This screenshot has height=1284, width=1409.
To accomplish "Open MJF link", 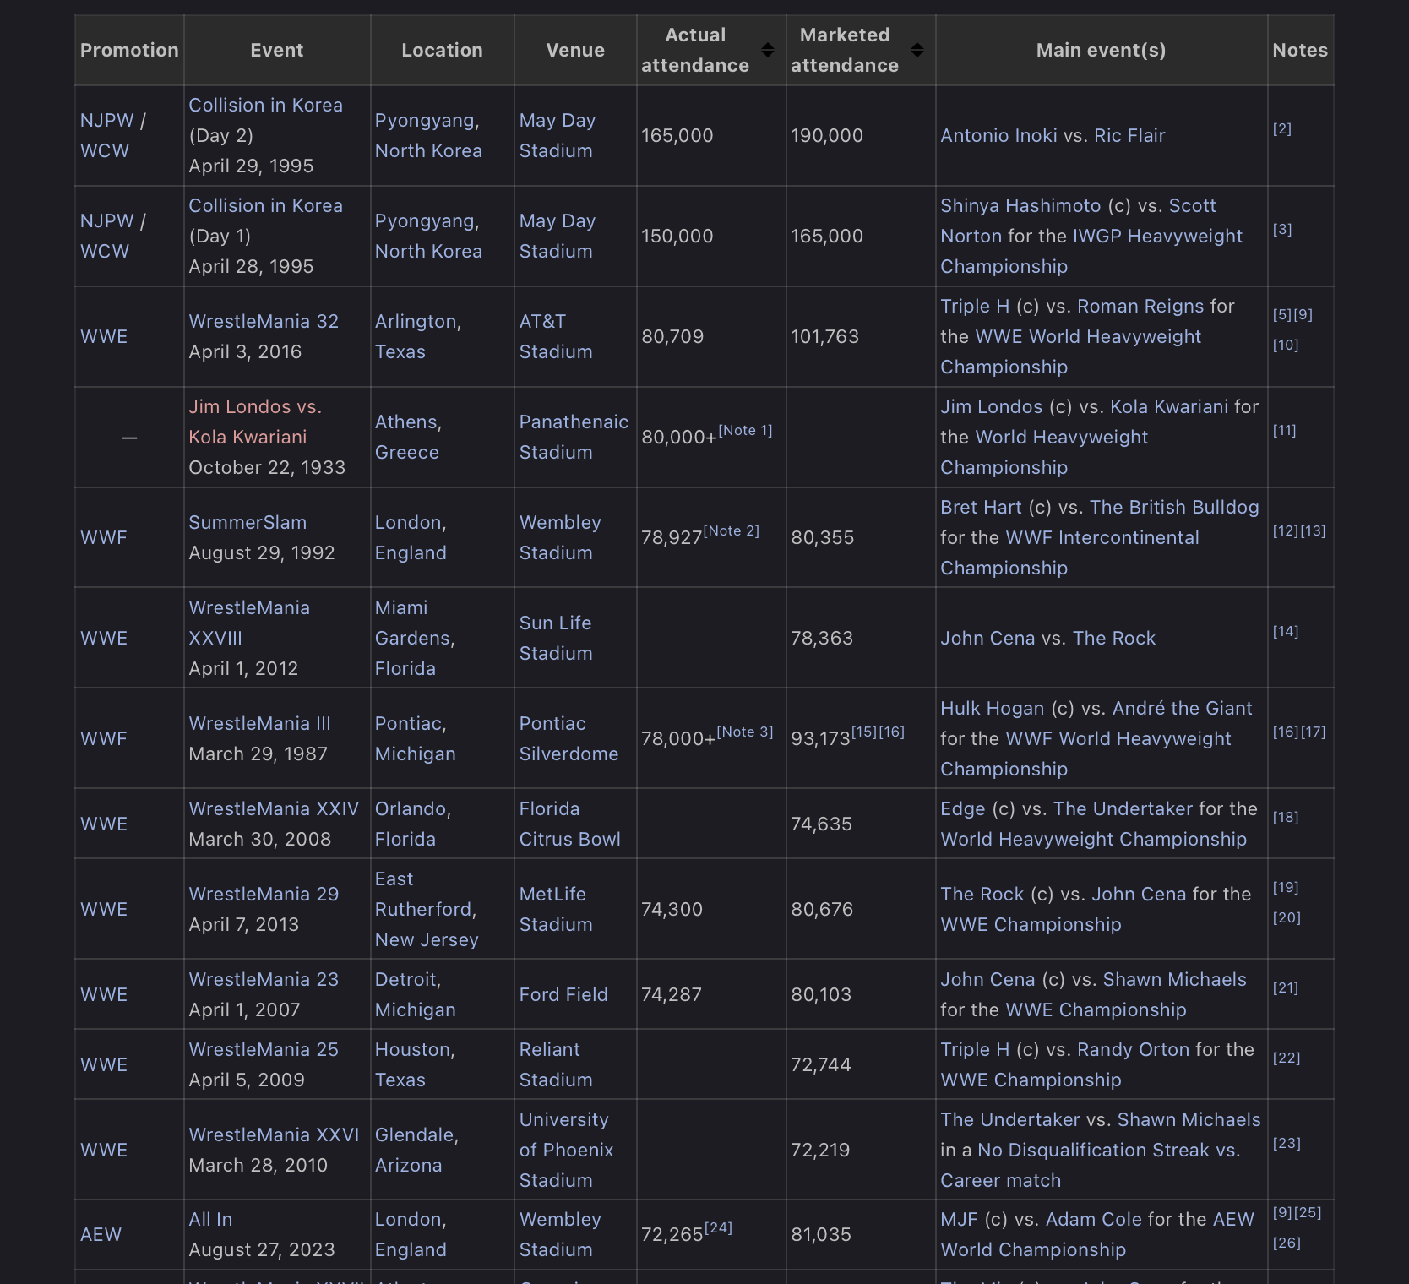I will (x=959, y=1220).
